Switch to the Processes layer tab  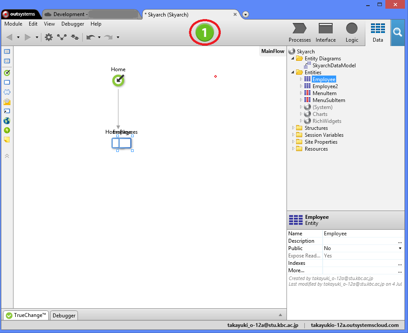[x=300, y=33]
